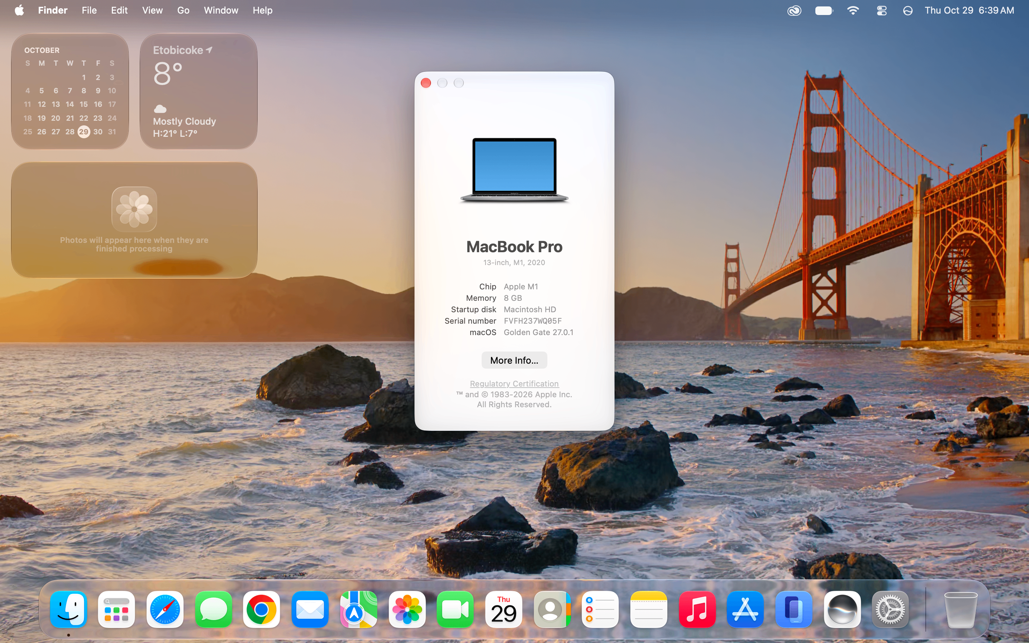Open Maps app in the Dock
The height and width of the screenshot is (643, 1029).
[358, 609]
